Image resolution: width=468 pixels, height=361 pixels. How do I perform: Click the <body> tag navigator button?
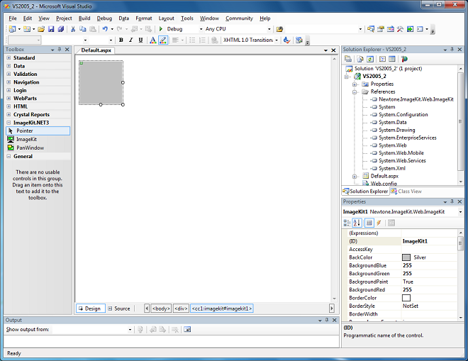coord(161,309)
